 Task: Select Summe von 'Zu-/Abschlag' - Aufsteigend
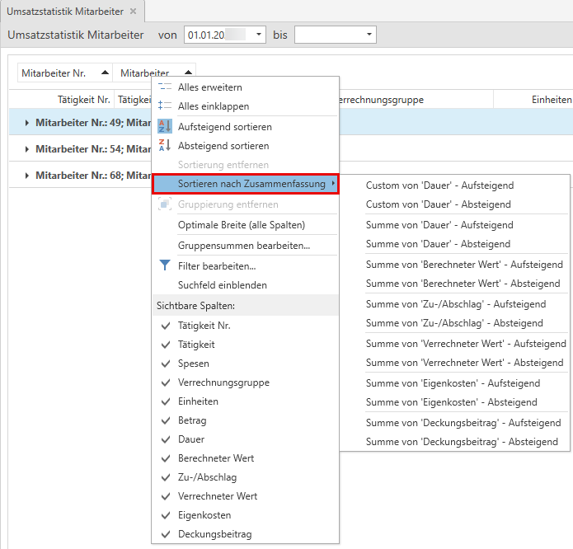point(454,304)
